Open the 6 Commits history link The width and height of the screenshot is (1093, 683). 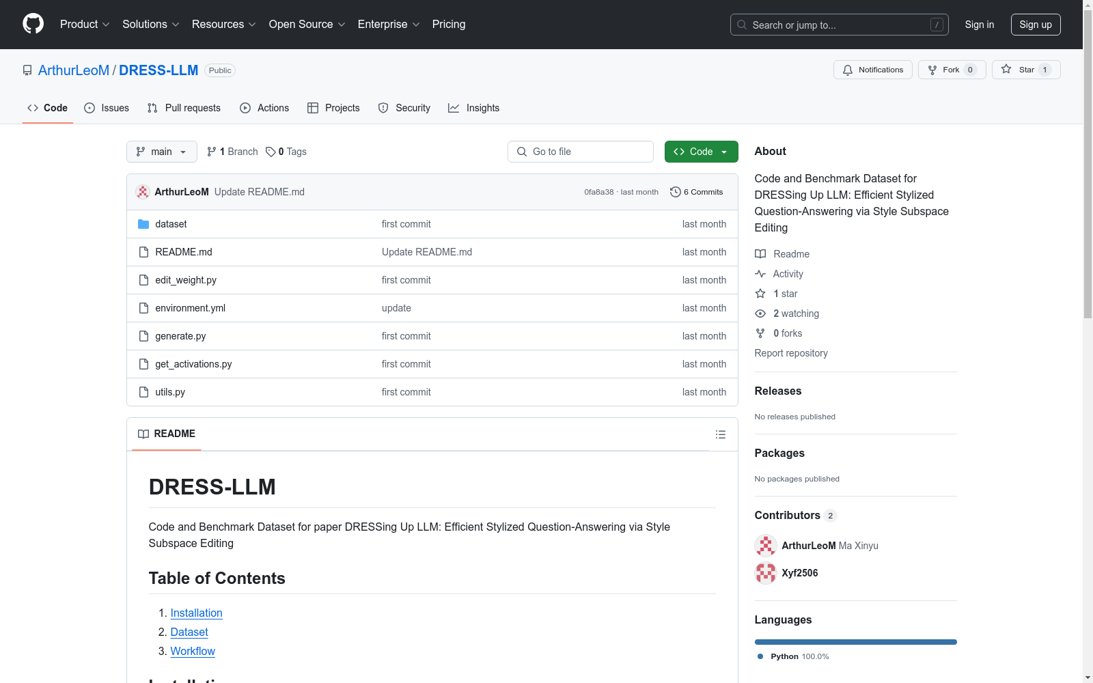tap(697, 192)
